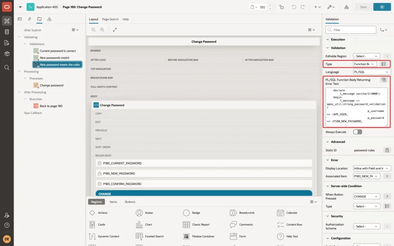Click the Create plus menu in toolbar
The height and width of the screenshot is (246, 394).
pos(317,7)
